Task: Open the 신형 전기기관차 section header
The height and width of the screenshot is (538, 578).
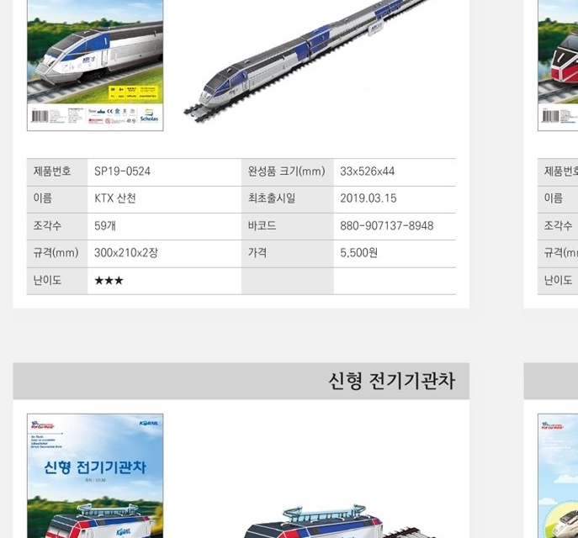Action: (241, 381)
